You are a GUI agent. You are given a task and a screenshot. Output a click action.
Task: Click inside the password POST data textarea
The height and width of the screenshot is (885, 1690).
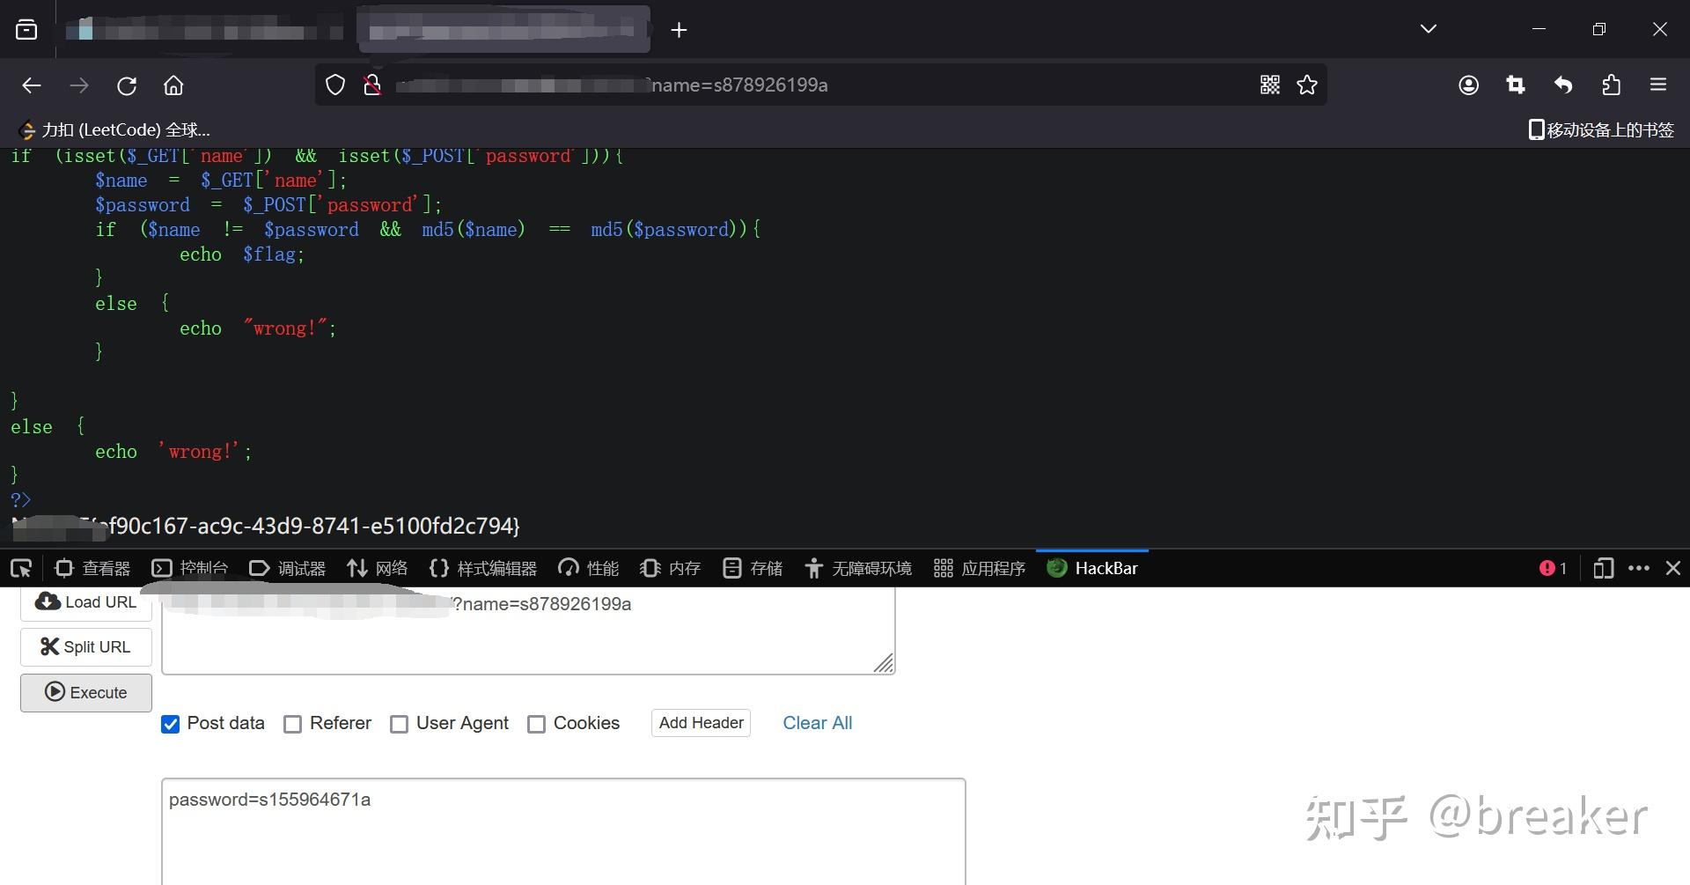tap(563, 828)
